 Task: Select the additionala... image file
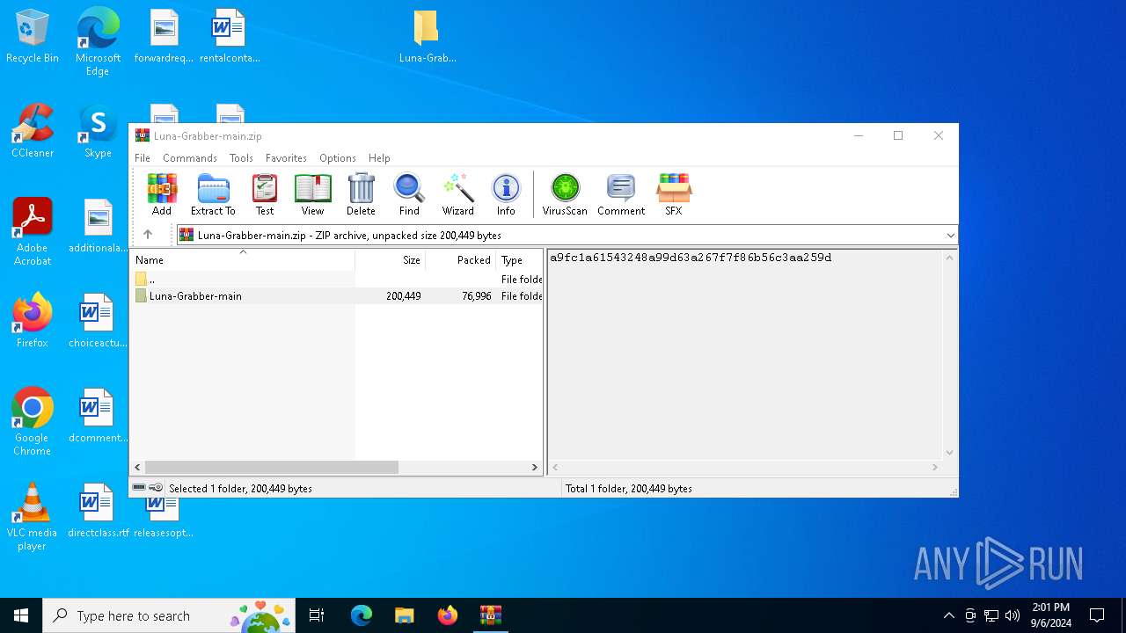98,225
